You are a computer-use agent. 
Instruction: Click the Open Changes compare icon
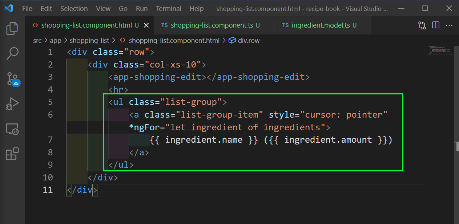[422, 25]
